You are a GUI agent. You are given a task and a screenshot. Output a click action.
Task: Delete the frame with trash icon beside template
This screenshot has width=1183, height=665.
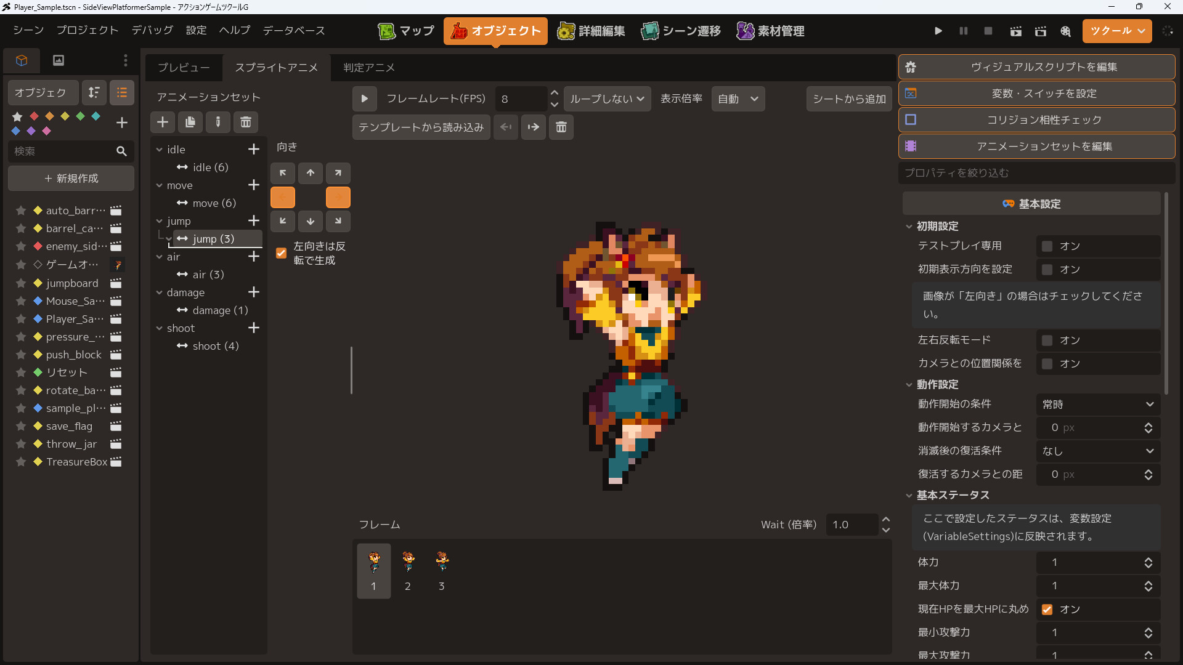coord(561,127)
